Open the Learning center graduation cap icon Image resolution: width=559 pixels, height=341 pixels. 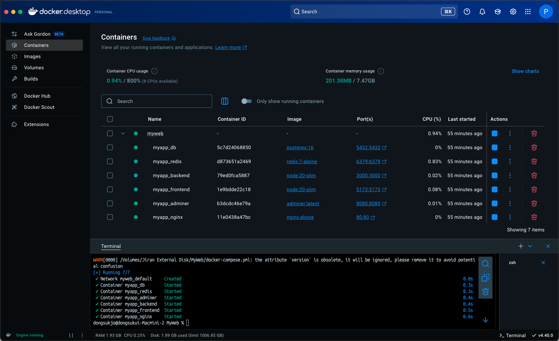coord(498,12)
